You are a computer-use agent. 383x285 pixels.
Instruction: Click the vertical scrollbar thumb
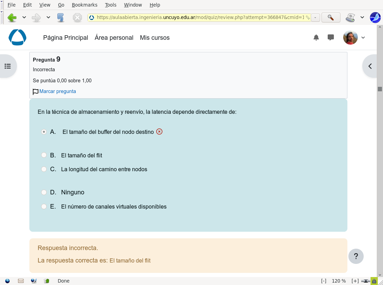[380, 89]
